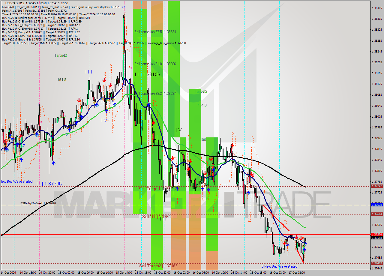Click the 1.38365 price axis value
Screen dimensions: 384x276
click(x=377, y=19)
